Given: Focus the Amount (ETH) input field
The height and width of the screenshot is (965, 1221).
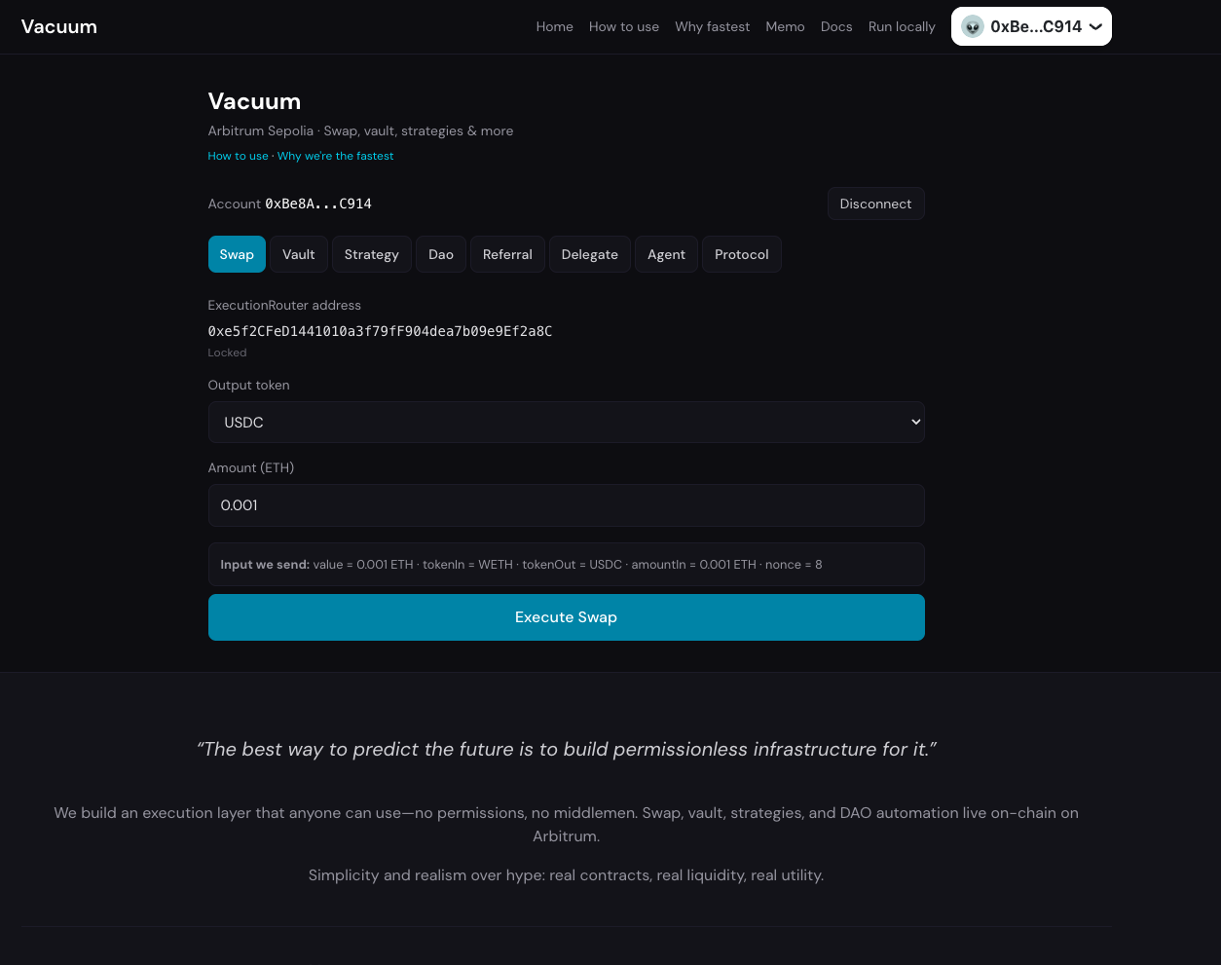Looking at the screenshot, I should 566,505.
